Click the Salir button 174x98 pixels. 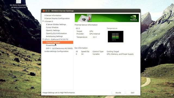click(132, 93)
